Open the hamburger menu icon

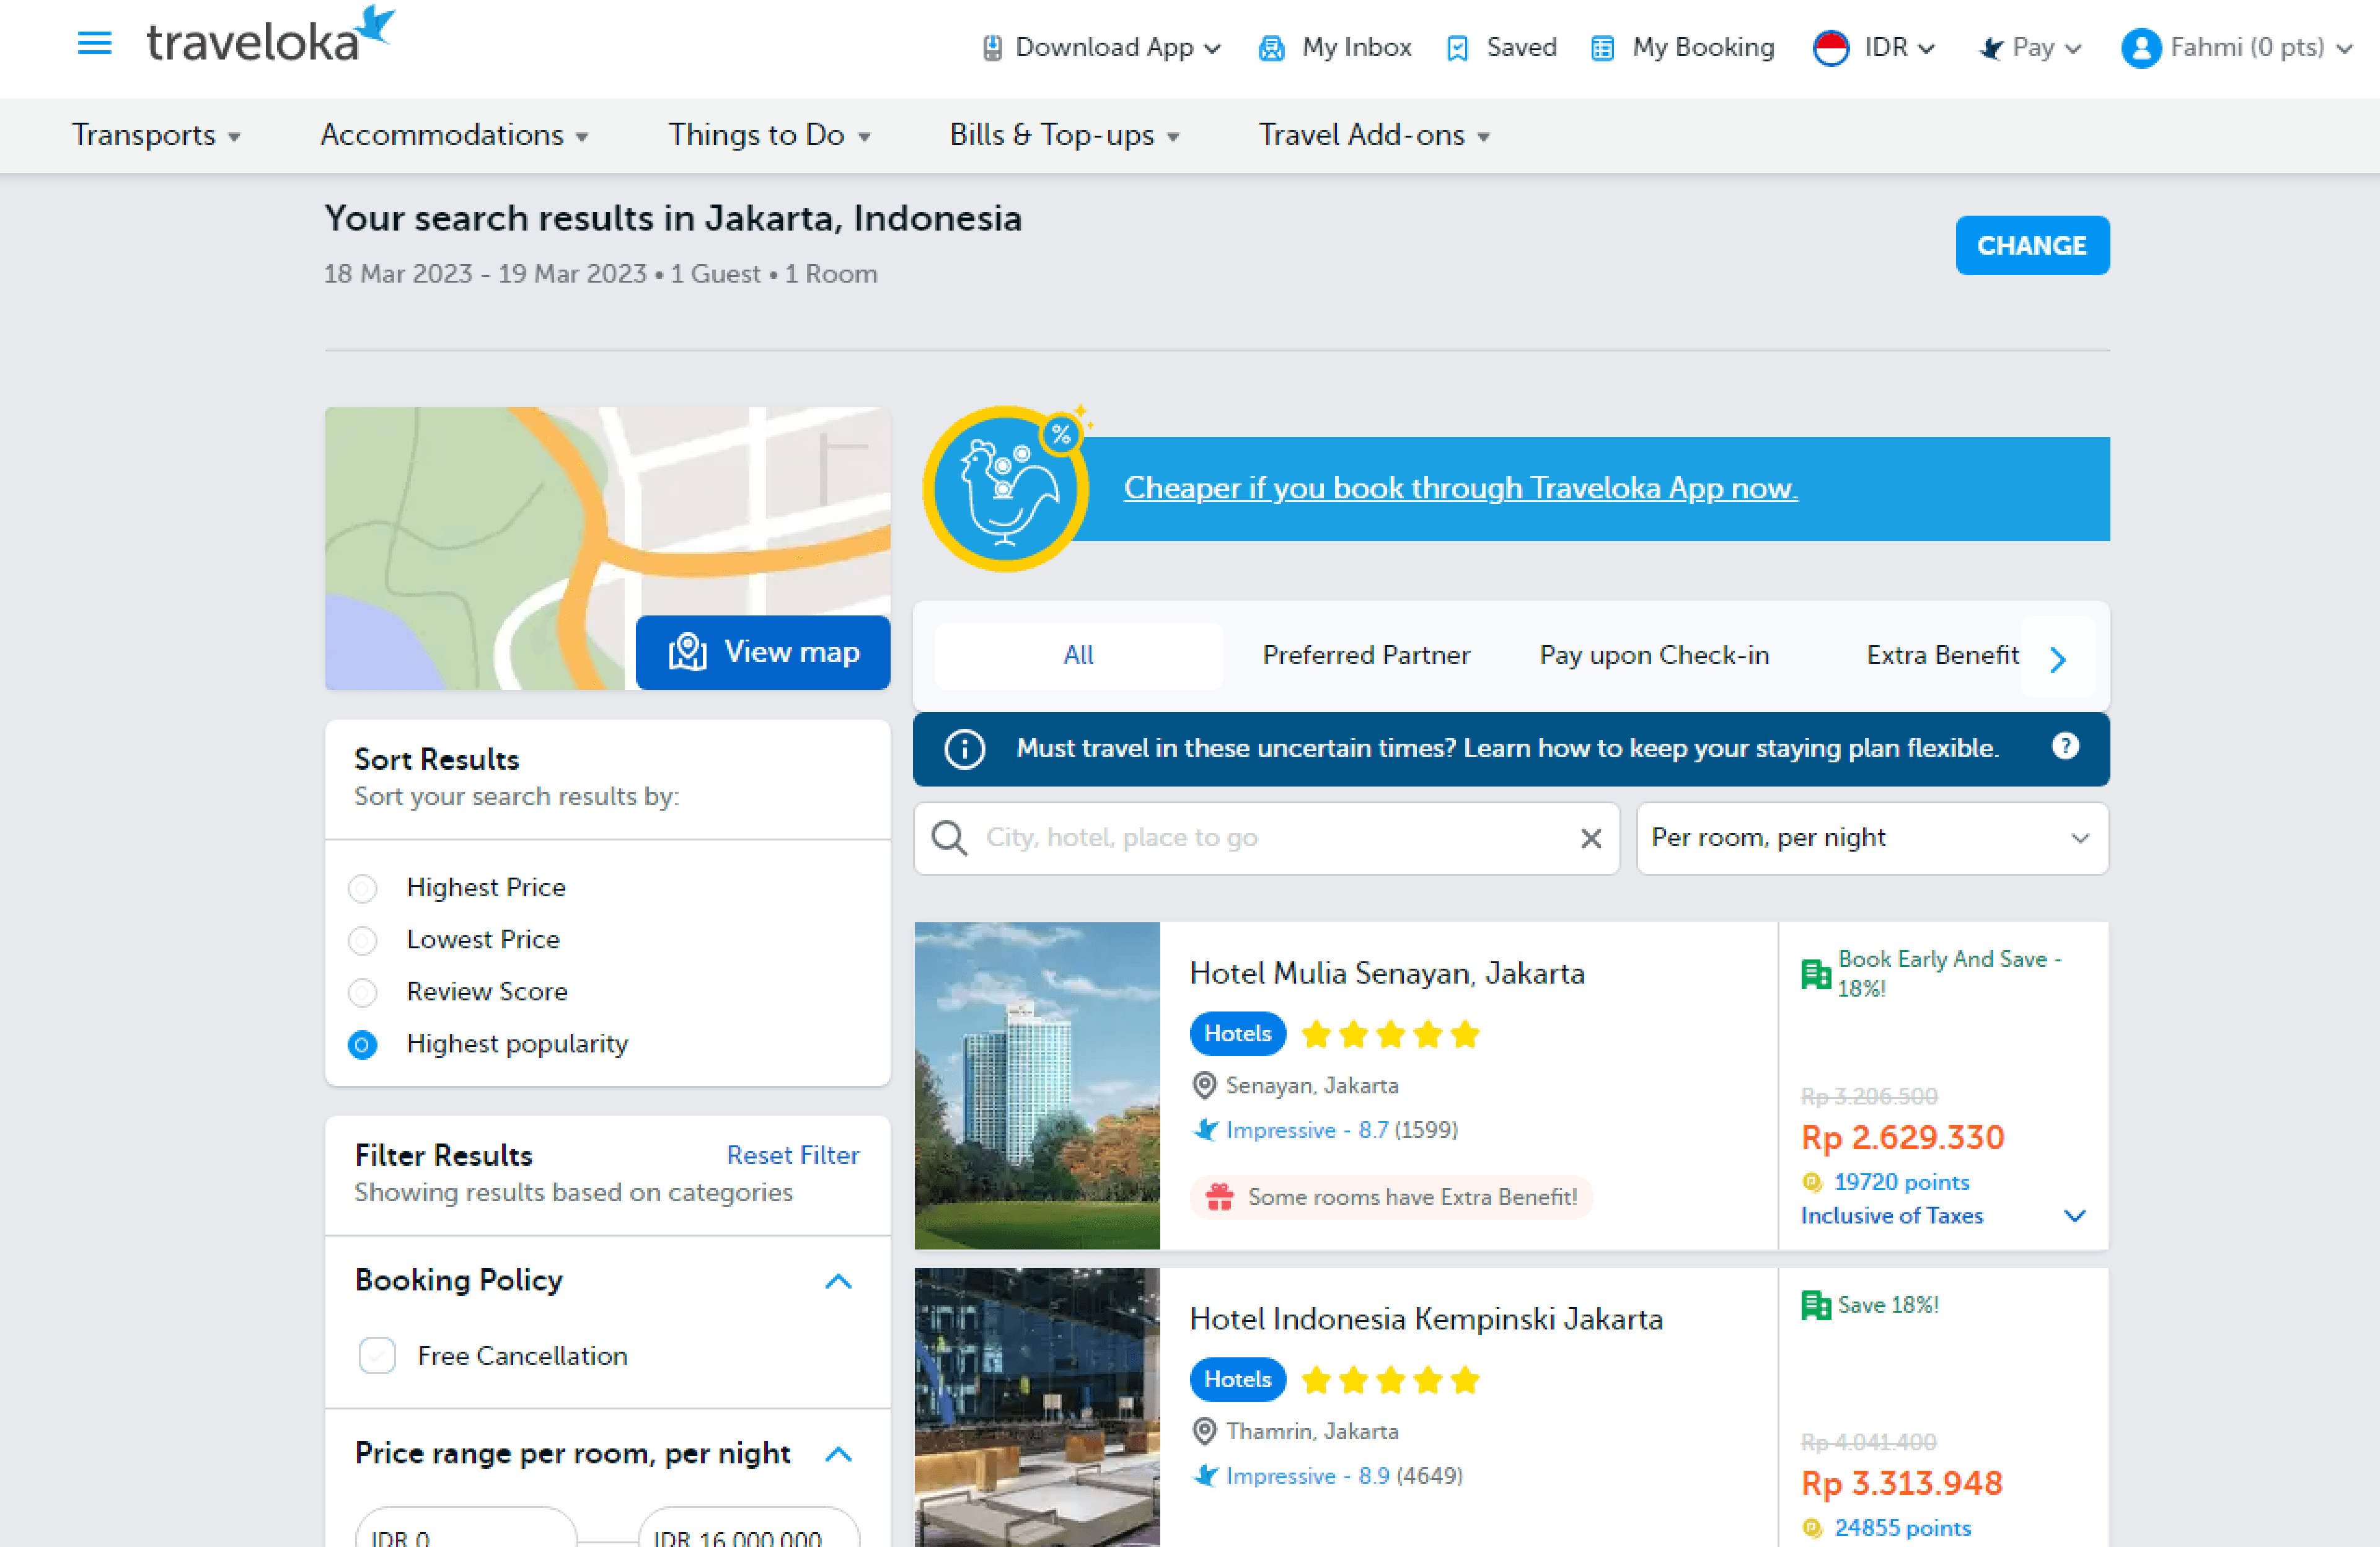tap(94, 43)
